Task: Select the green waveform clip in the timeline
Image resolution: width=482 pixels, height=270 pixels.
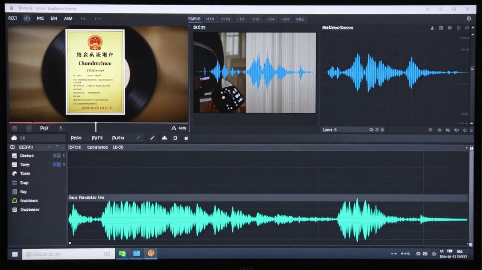Action: tap(268, 220)
